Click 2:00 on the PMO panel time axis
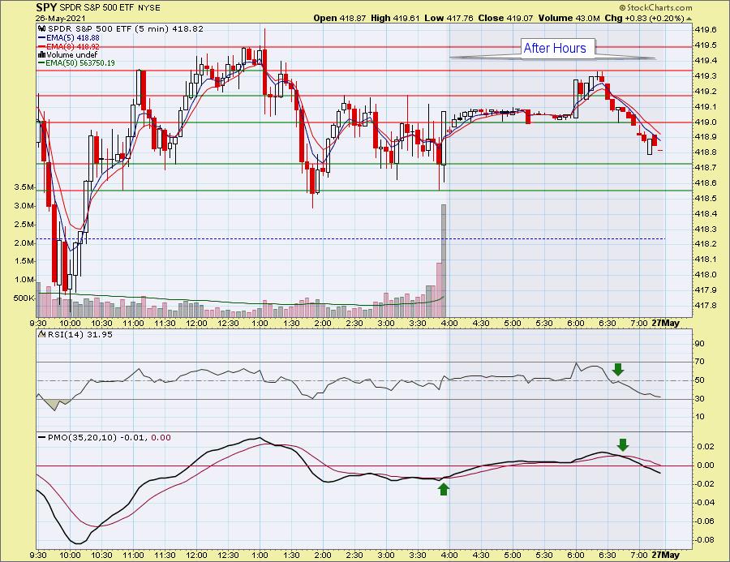 point(323,555)
